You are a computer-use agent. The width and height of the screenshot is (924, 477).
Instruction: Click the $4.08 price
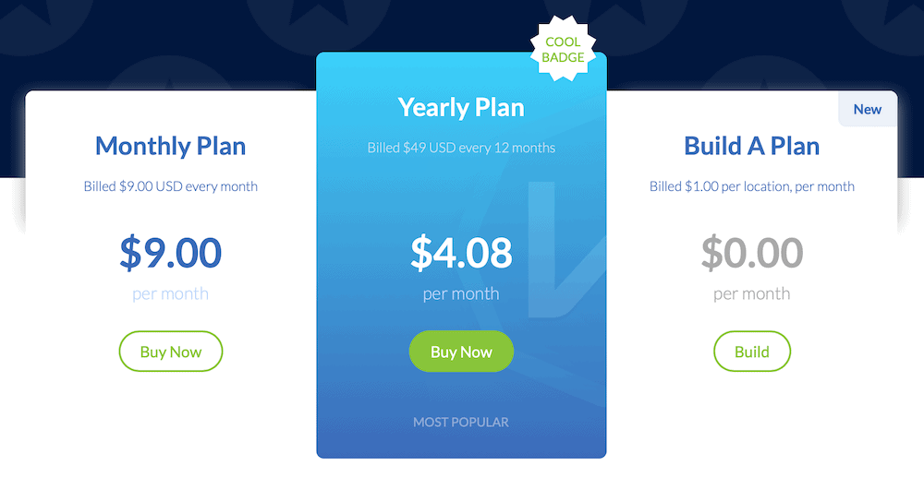461,253
